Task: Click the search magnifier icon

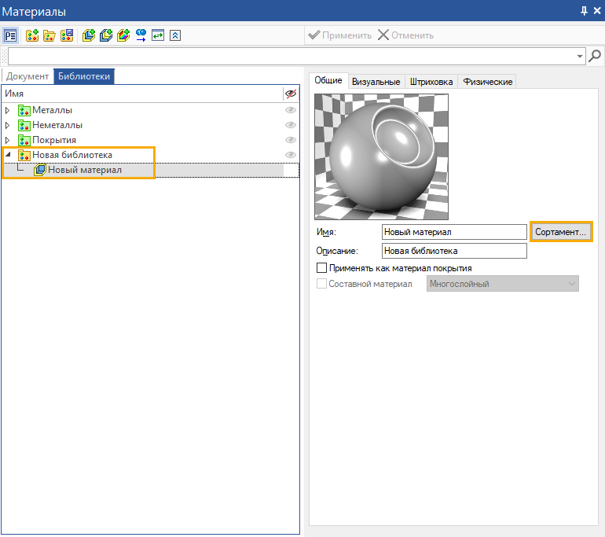Action: pyautogui.click(x=596, y=56)
